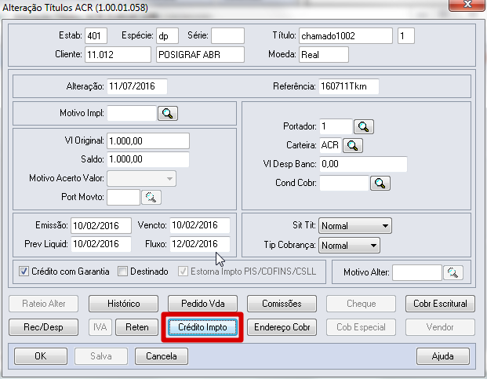
Task: Click the Vencto date field
Action: (x=200, y=225)
